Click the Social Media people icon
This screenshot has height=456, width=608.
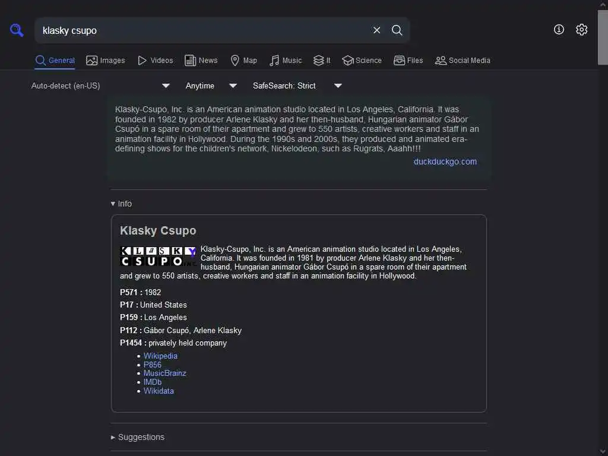point(441,61)
